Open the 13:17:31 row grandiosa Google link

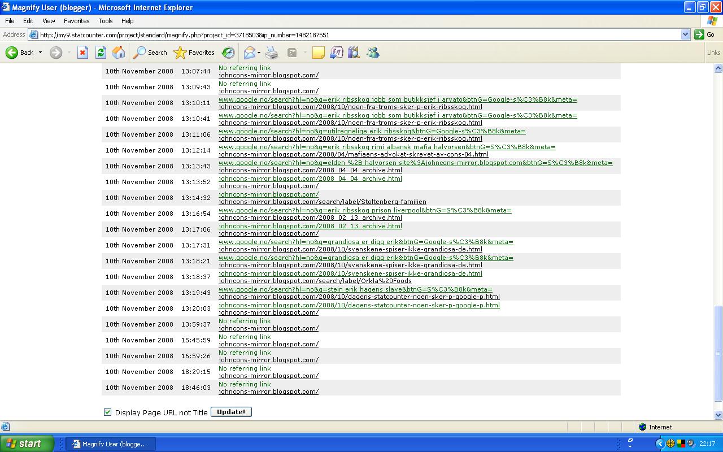366,242
